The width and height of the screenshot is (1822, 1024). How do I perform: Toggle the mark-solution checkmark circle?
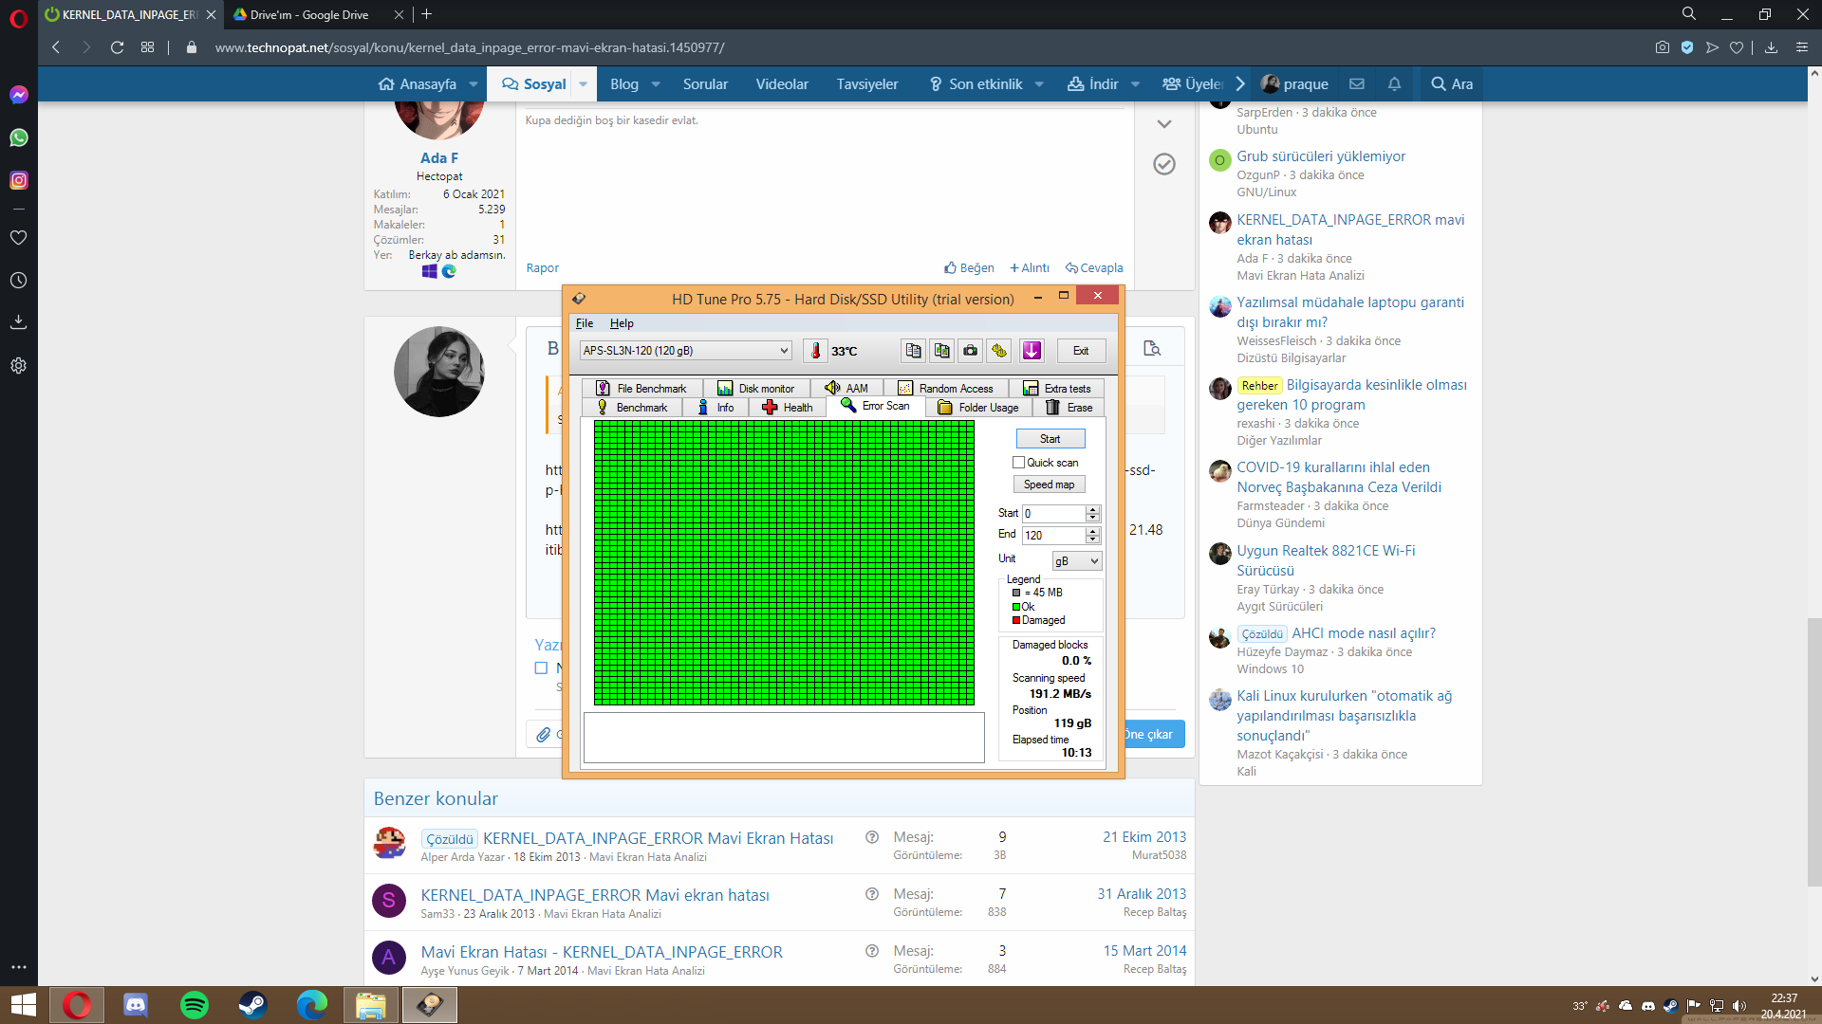[x=1163, y=164]
